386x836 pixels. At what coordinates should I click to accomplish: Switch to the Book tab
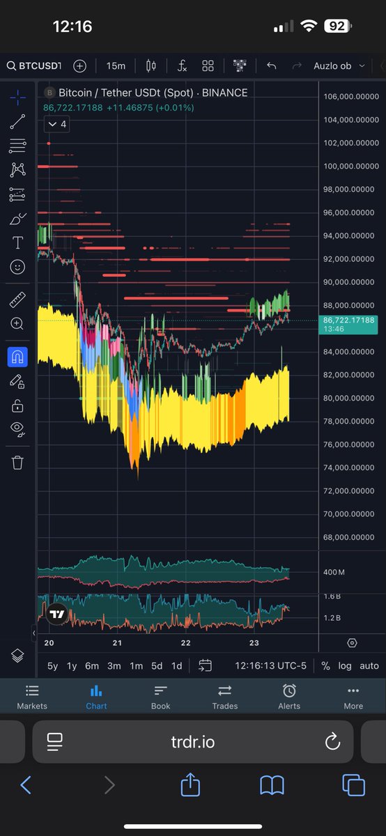pyautogui.click(x=161, y=697)
